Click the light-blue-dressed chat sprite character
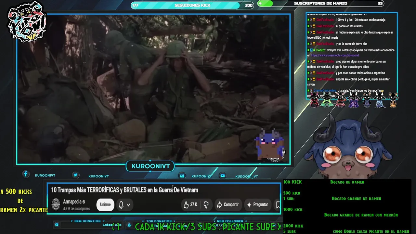416x234 pixels. click(x=380, y=100)
